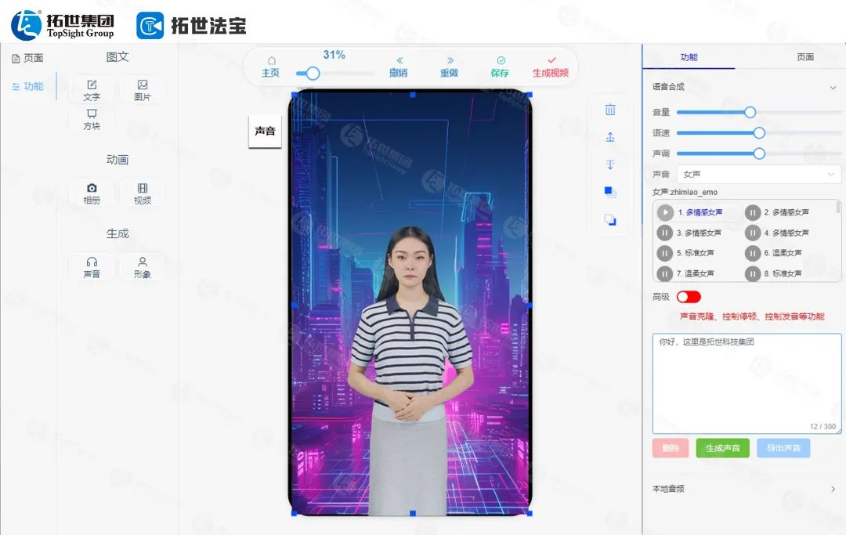
Task: Select the 图片 image tool
Action: 143,90
